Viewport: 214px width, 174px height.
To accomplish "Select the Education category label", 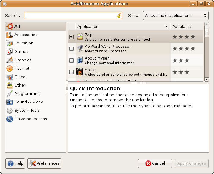I will [x=24, y=43].
